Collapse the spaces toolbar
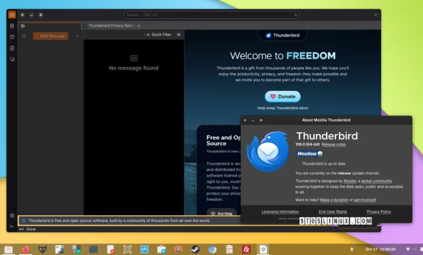This screenshot has width=423, height=255. coord(12,226)
